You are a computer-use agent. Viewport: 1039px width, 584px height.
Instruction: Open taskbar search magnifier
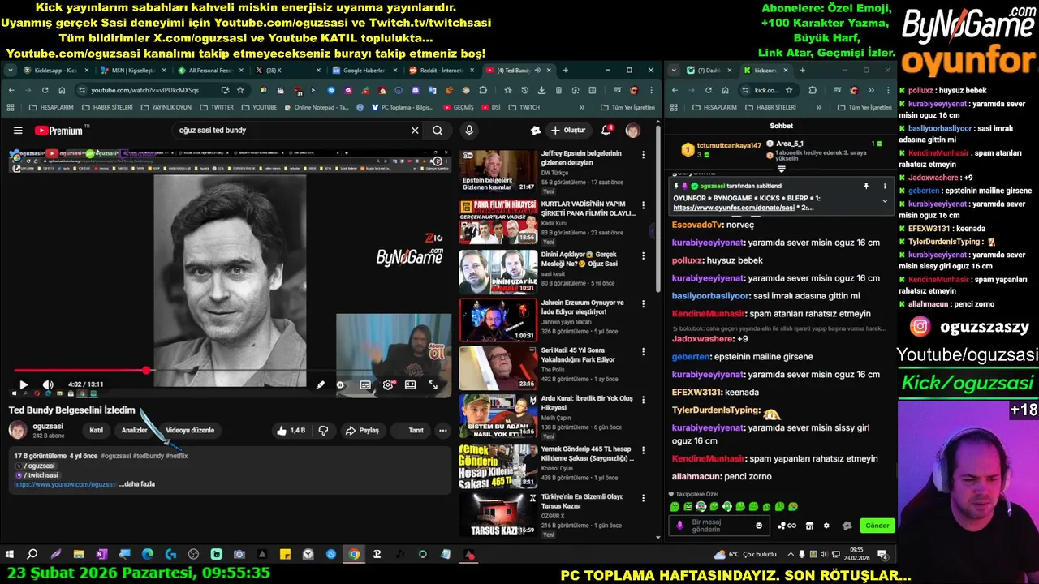[32, 555]
